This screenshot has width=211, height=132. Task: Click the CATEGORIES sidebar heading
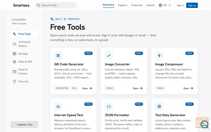19,20
